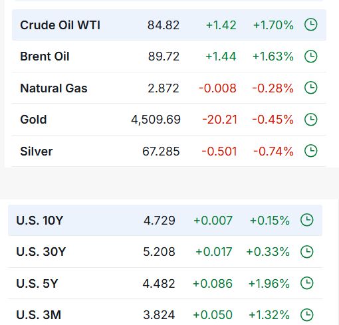Click the clock icon for U.S. 10Y
The height and width of the screenshot is (325, 339).
click(307, 220)
